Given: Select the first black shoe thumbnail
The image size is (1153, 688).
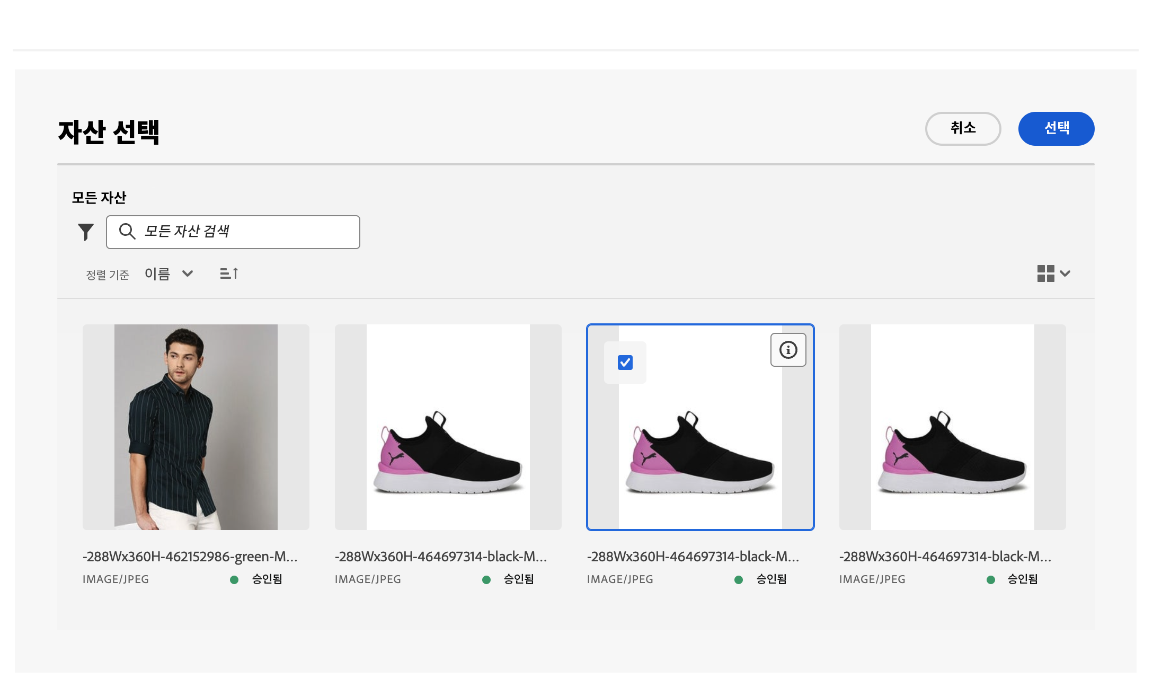Looking at the screenshot, I should [448, 427].
